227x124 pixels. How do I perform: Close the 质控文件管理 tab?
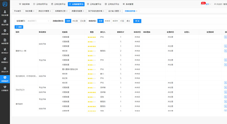click(50, 11)
